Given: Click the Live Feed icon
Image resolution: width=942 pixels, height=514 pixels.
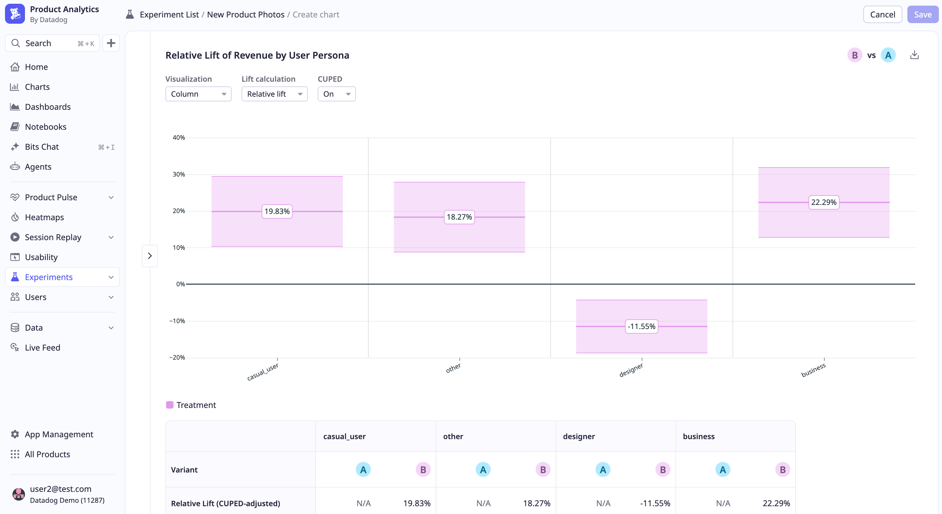Looking at the screenshot, I should coord(15,347).
